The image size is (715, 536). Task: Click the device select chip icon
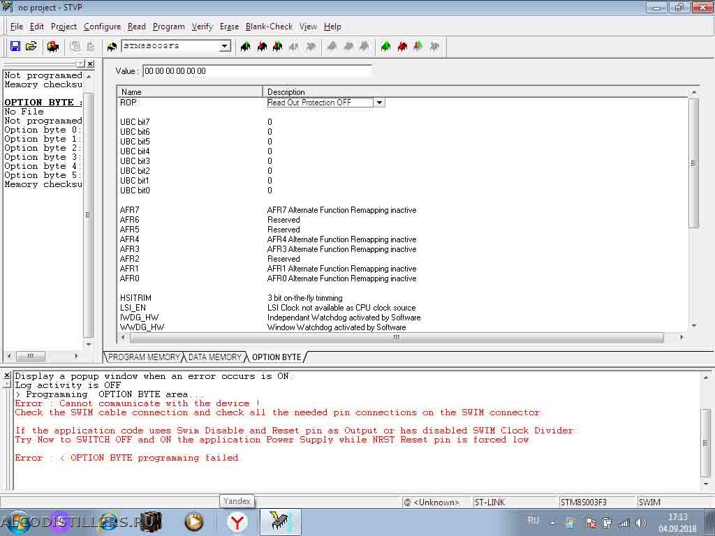[112, 47]
